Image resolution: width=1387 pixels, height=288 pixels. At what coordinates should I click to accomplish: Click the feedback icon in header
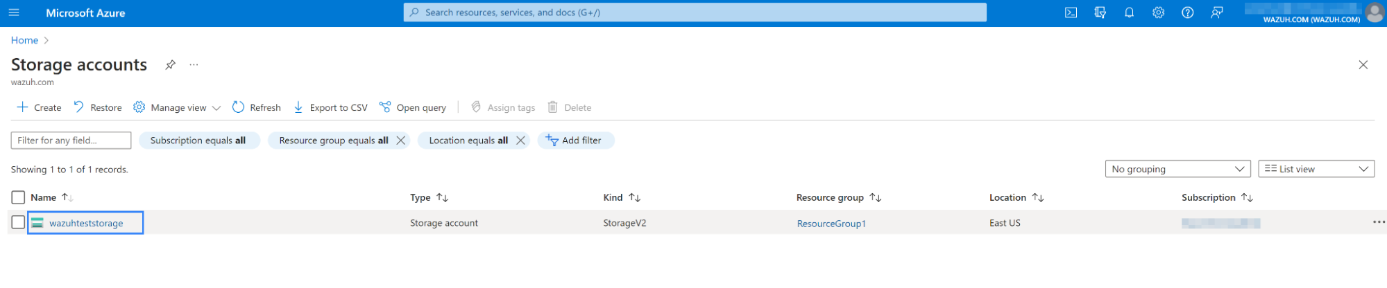tap(1216, 12)
